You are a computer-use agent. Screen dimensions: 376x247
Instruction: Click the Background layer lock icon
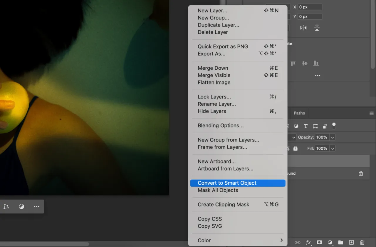click(x=361, y=173)
